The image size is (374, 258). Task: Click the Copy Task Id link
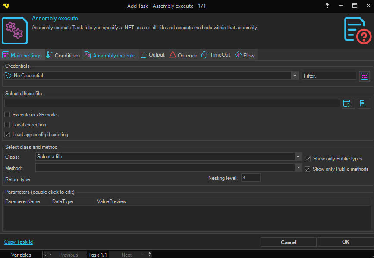[19, 242]
